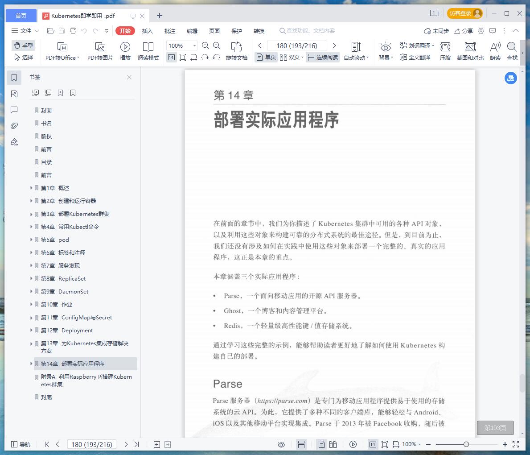Close the bookmarks panel

[x=129, y=77]
